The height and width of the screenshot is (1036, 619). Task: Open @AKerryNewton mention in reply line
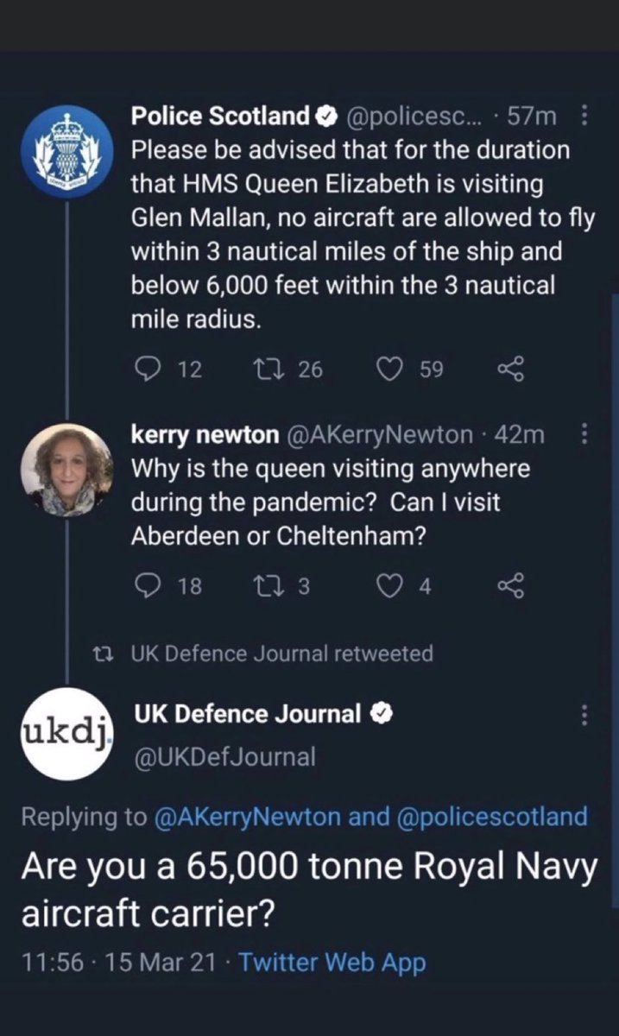(249, 817)
